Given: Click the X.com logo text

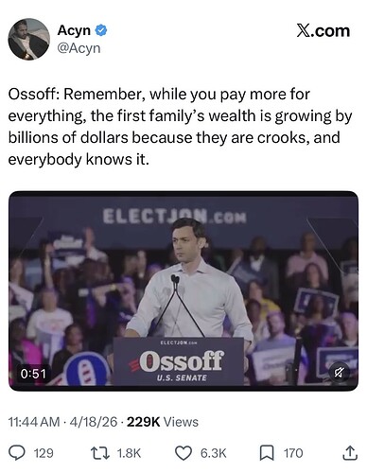Looking at the screenshot, I should point(323,31).
